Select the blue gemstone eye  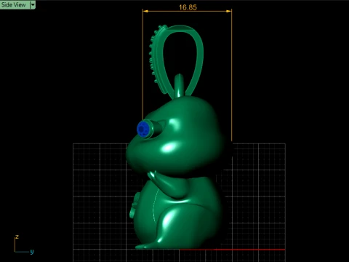tap(143, 130)
